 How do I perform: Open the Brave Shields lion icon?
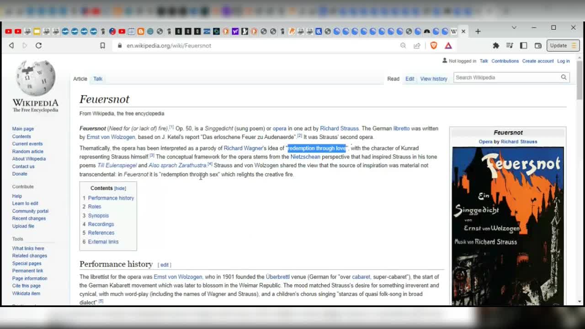pos(434,46)
